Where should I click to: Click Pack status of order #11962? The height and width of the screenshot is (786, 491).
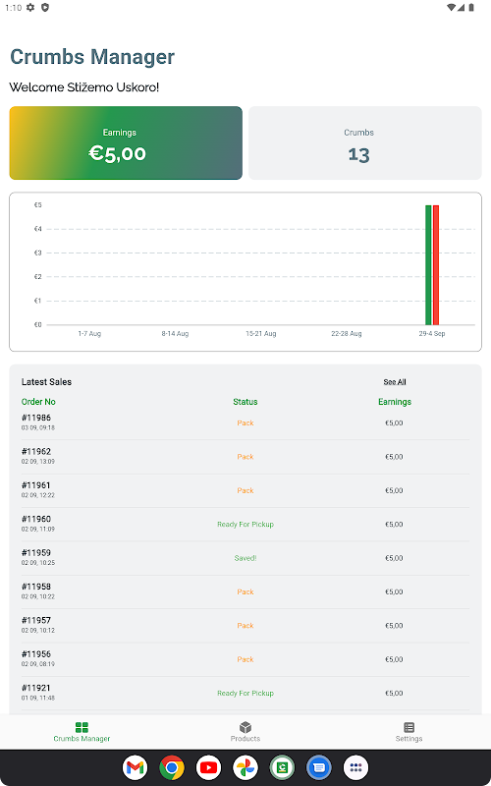245,457
